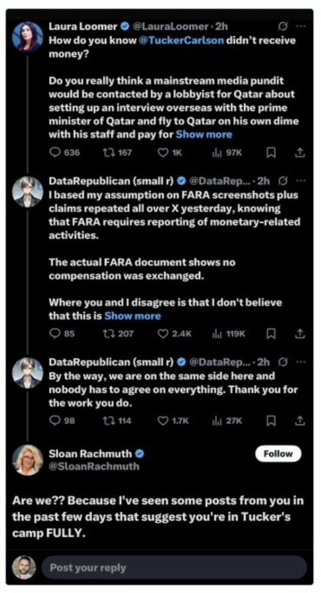Show more of Laura Loomer's post
This screenshot has height=593, width=321.
pos(204,134)
